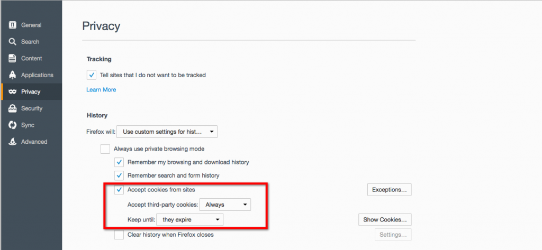Open the Keep until dropdown
This screenshot has width=542, height=250.
190,220
